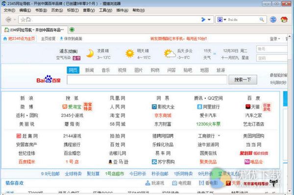Open a new tab with green plus icon
The image size is (294, 195).
pos(72,29)
